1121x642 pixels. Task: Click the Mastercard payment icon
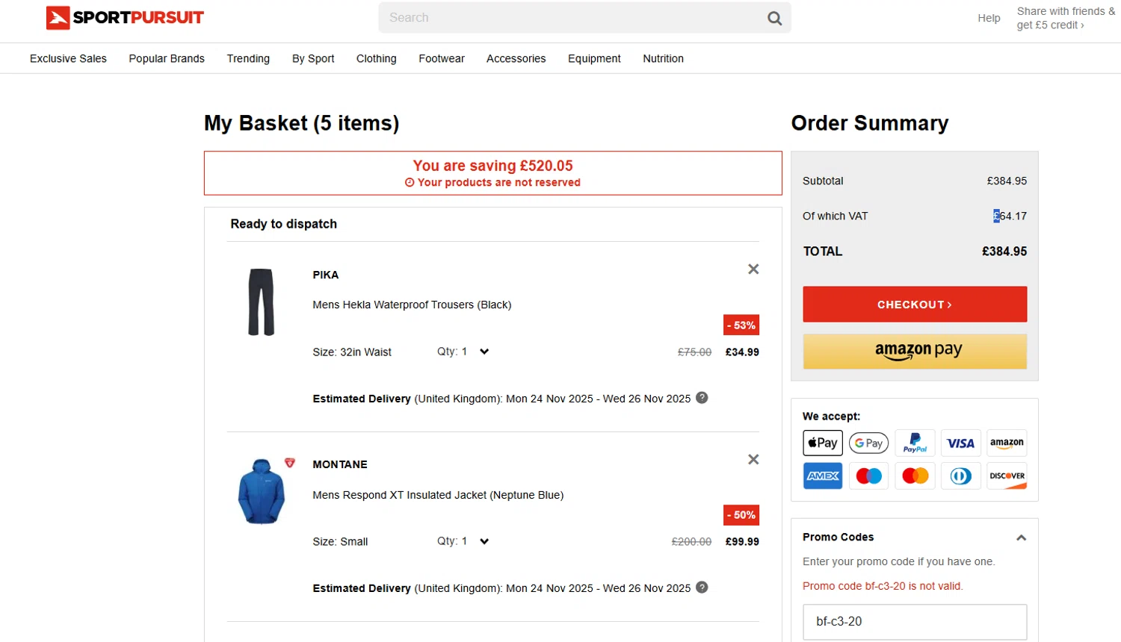[x=915, y=476]
